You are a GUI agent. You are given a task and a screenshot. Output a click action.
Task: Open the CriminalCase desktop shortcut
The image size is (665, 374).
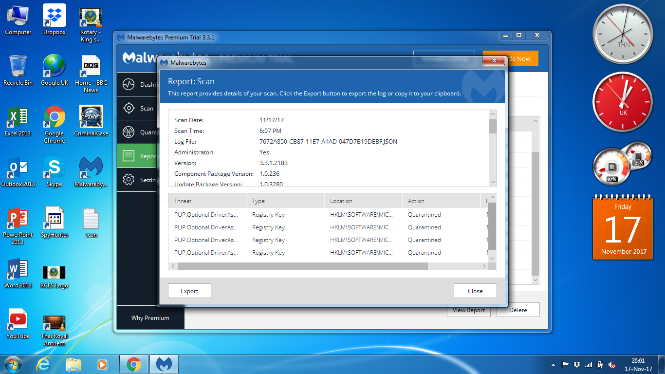91,121
